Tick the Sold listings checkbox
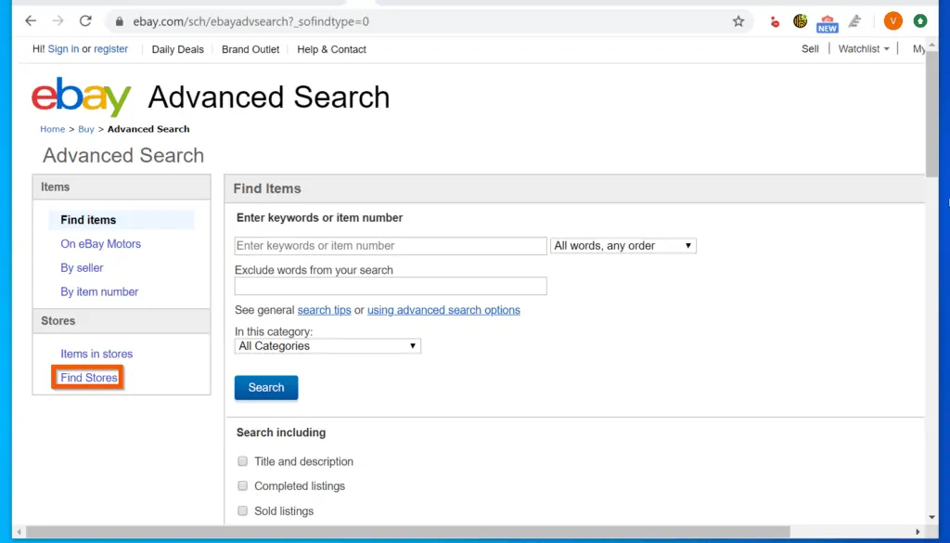The height and width of the screenshot is (543, 950). pos(242,511)
